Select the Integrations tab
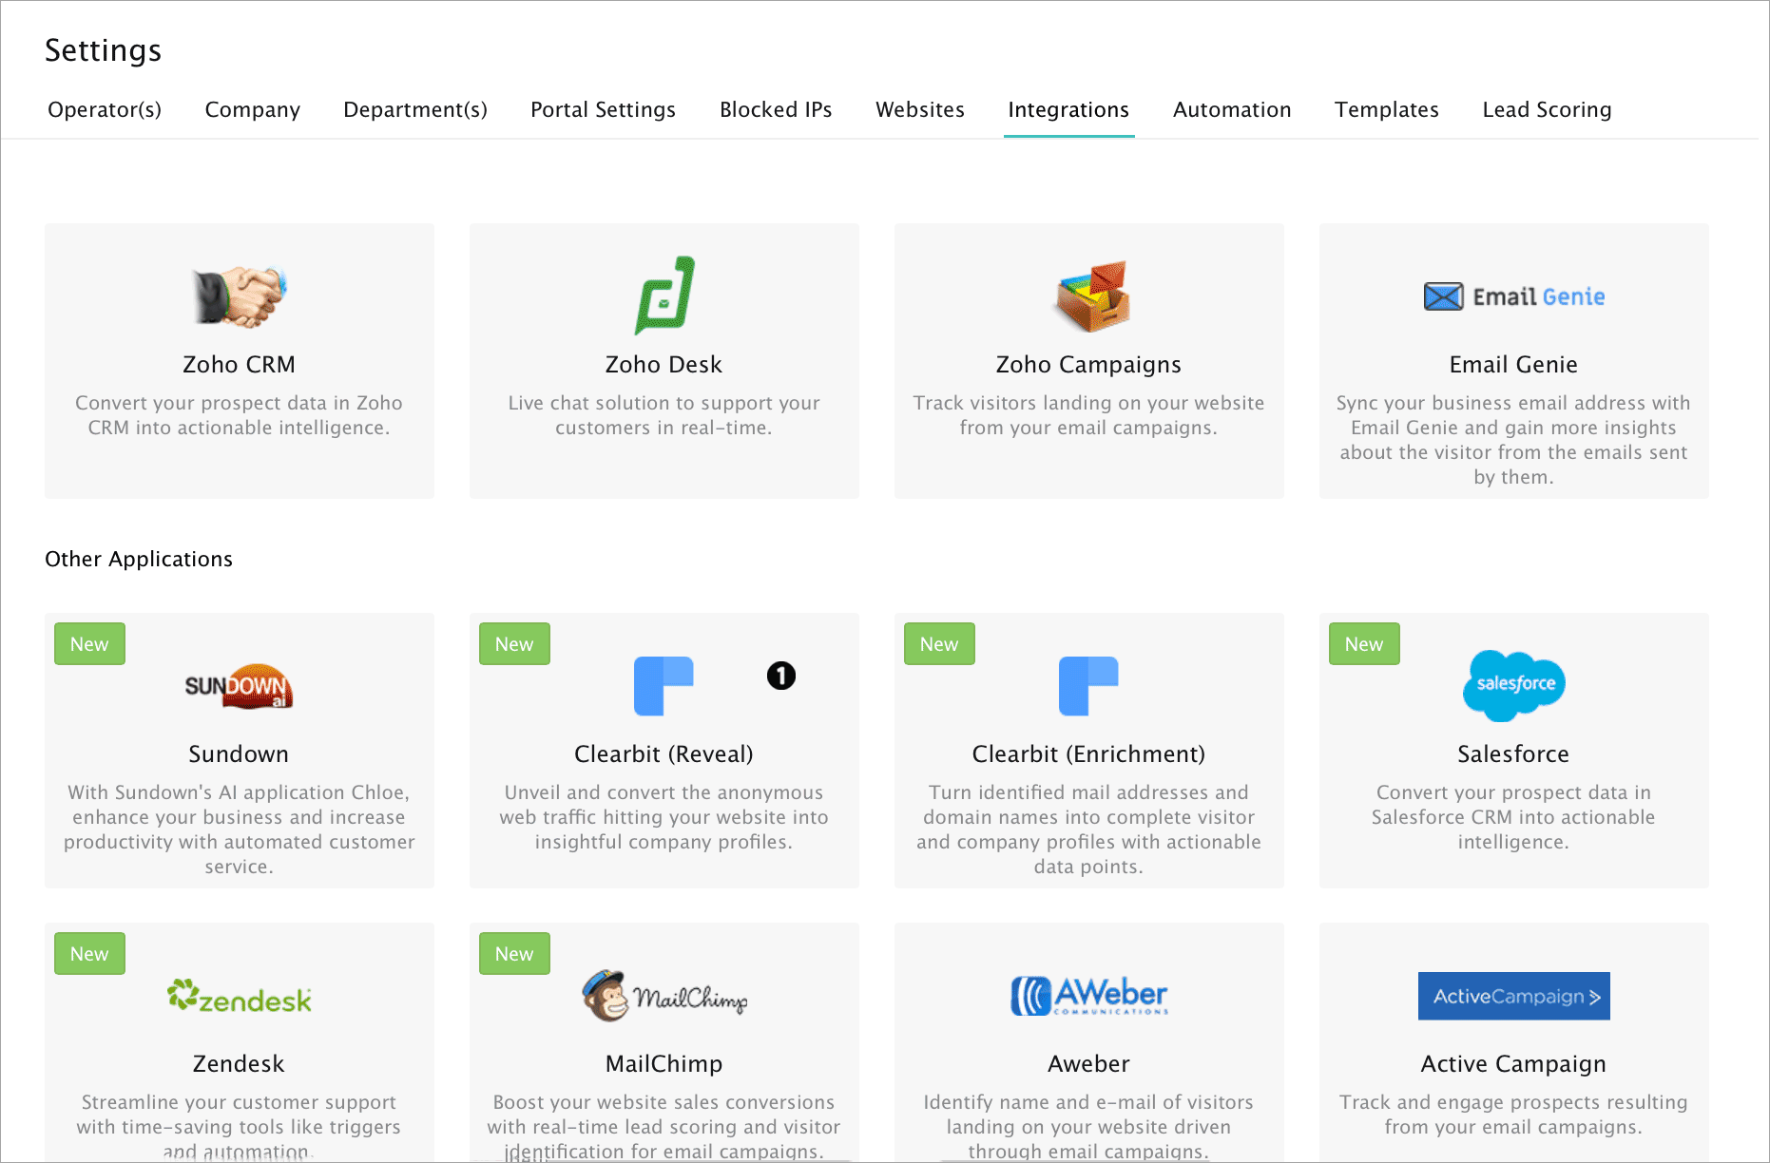Image resolution: width=1770 pixels, height=1163 pixels. [1068, 109]
